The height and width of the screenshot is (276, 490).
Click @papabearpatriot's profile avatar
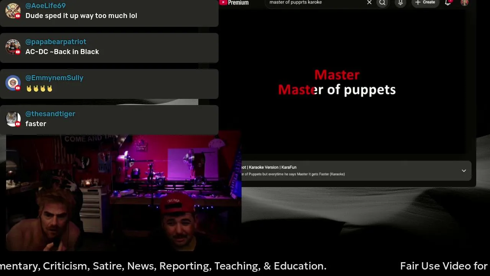point(13,47)
